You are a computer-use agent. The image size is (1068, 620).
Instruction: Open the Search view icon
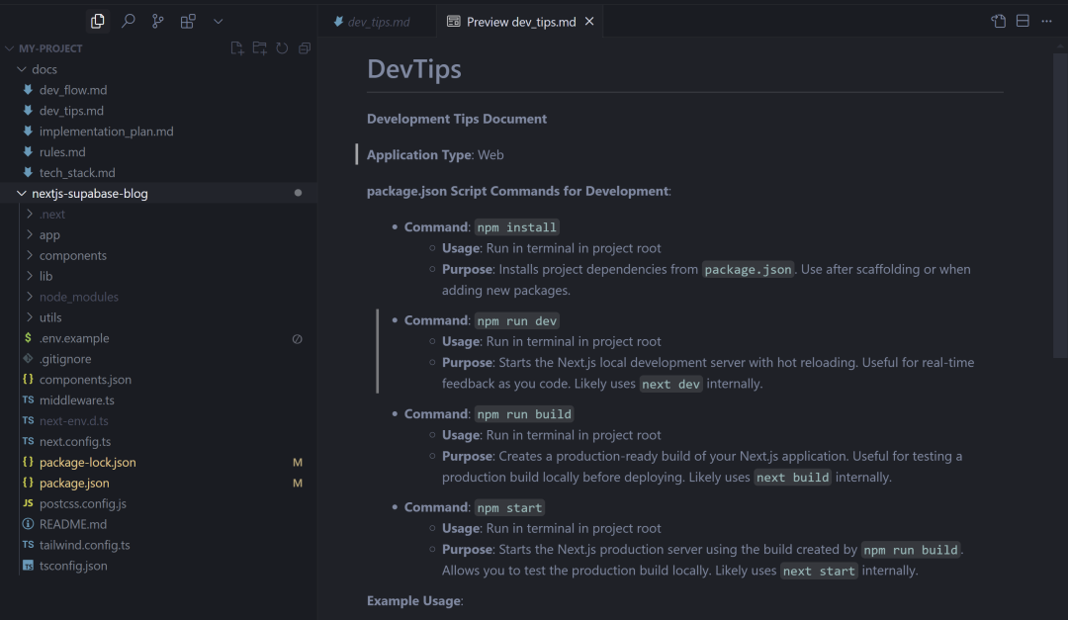click(128, 21)
